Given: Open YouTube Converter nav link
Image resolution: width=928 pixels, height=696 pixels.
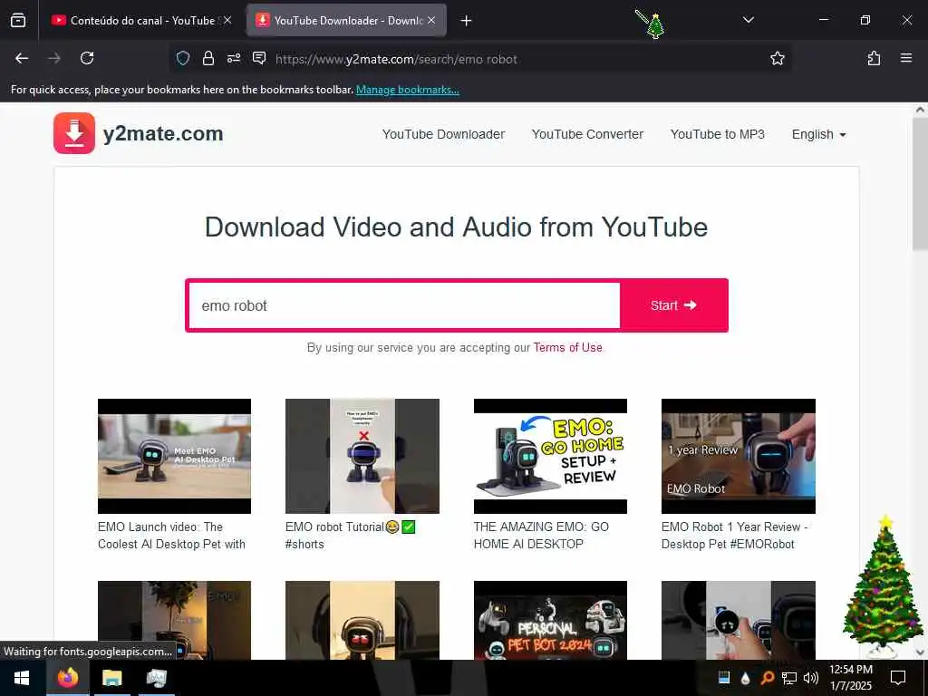Looking at the screenshot, I should click(x=587, y=134).
